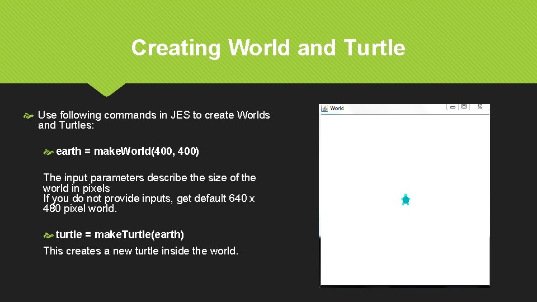Click the World window title text

[337, 108]
